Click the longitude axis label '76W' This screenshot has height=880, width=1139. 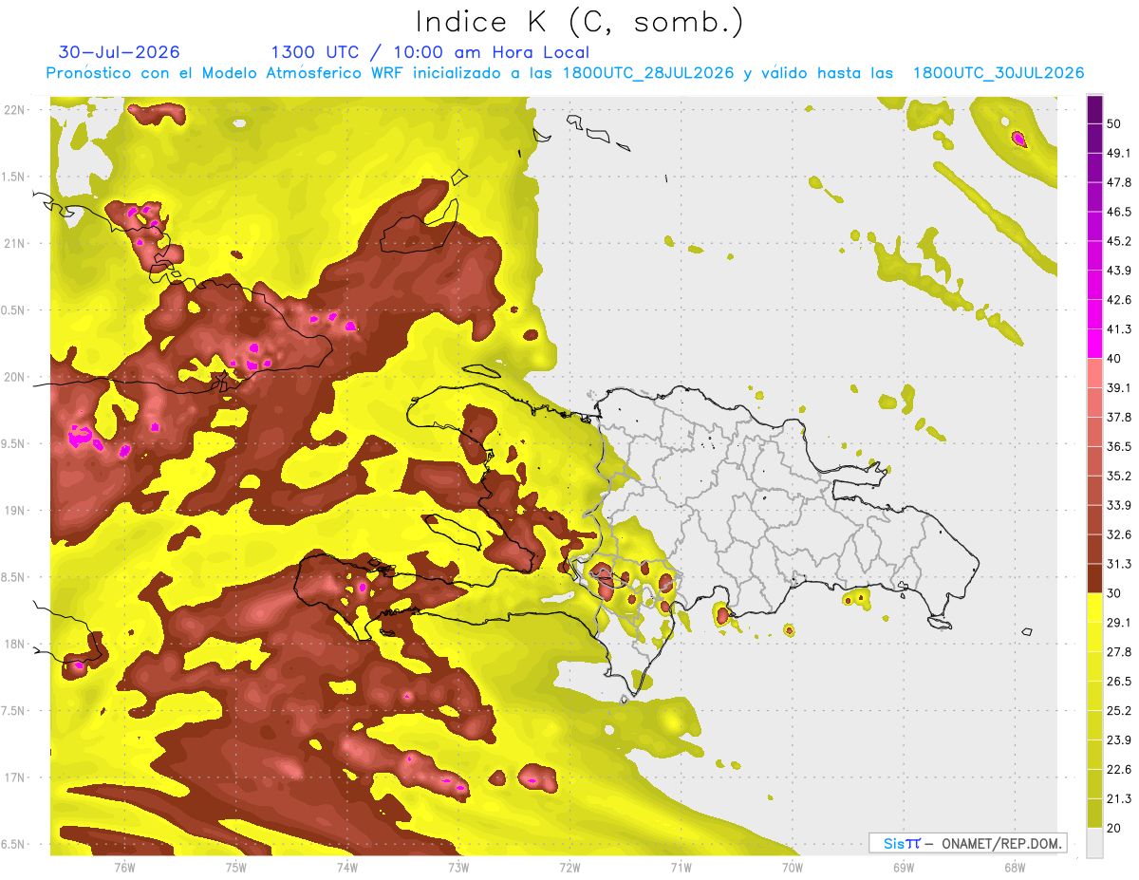(124, 867)
